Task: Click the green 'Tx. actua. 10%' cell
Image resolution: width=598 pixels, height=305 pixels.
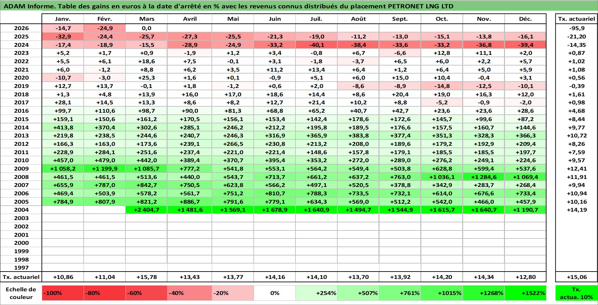Action: click(x=576, y=293)
